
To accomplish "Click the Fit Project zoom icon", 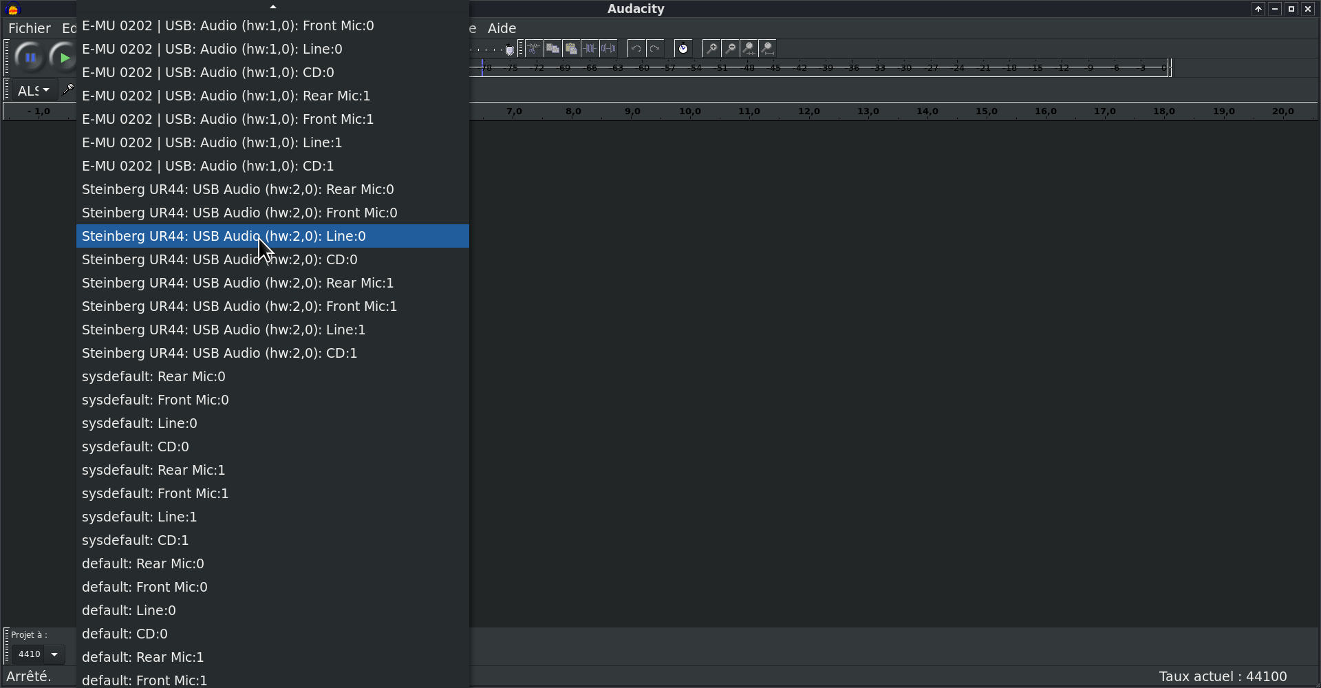I will [767, 48].
